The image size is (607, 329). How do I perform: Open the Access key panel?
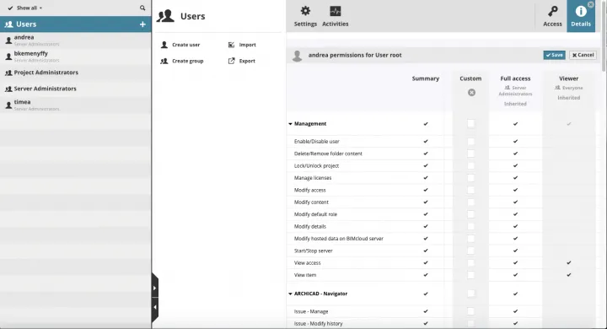pyautogui.click(x=552, y=16)
